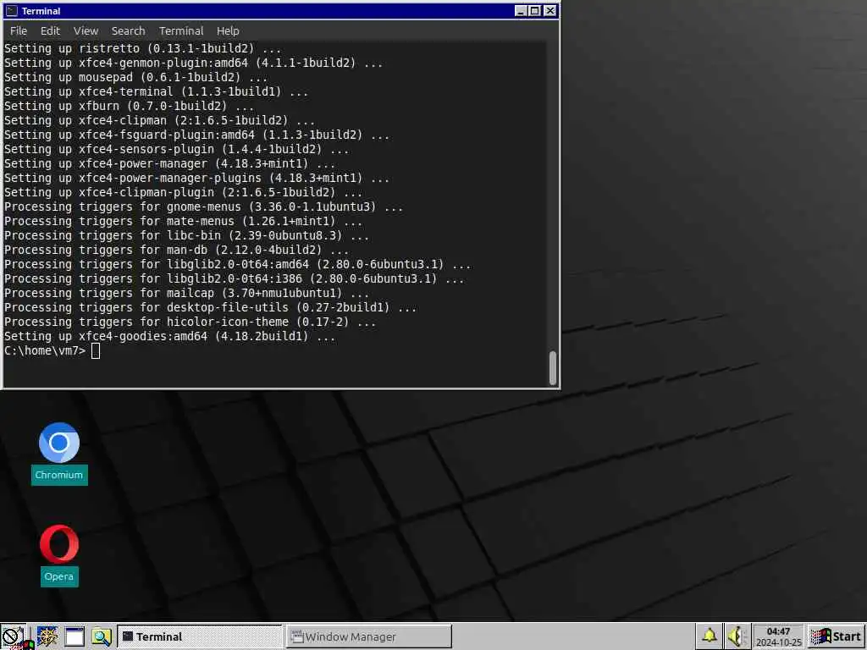Viewport: 867px width, 650px height.
Task: Switch to Window Manager taskbar button
Action: pos(369,636)
